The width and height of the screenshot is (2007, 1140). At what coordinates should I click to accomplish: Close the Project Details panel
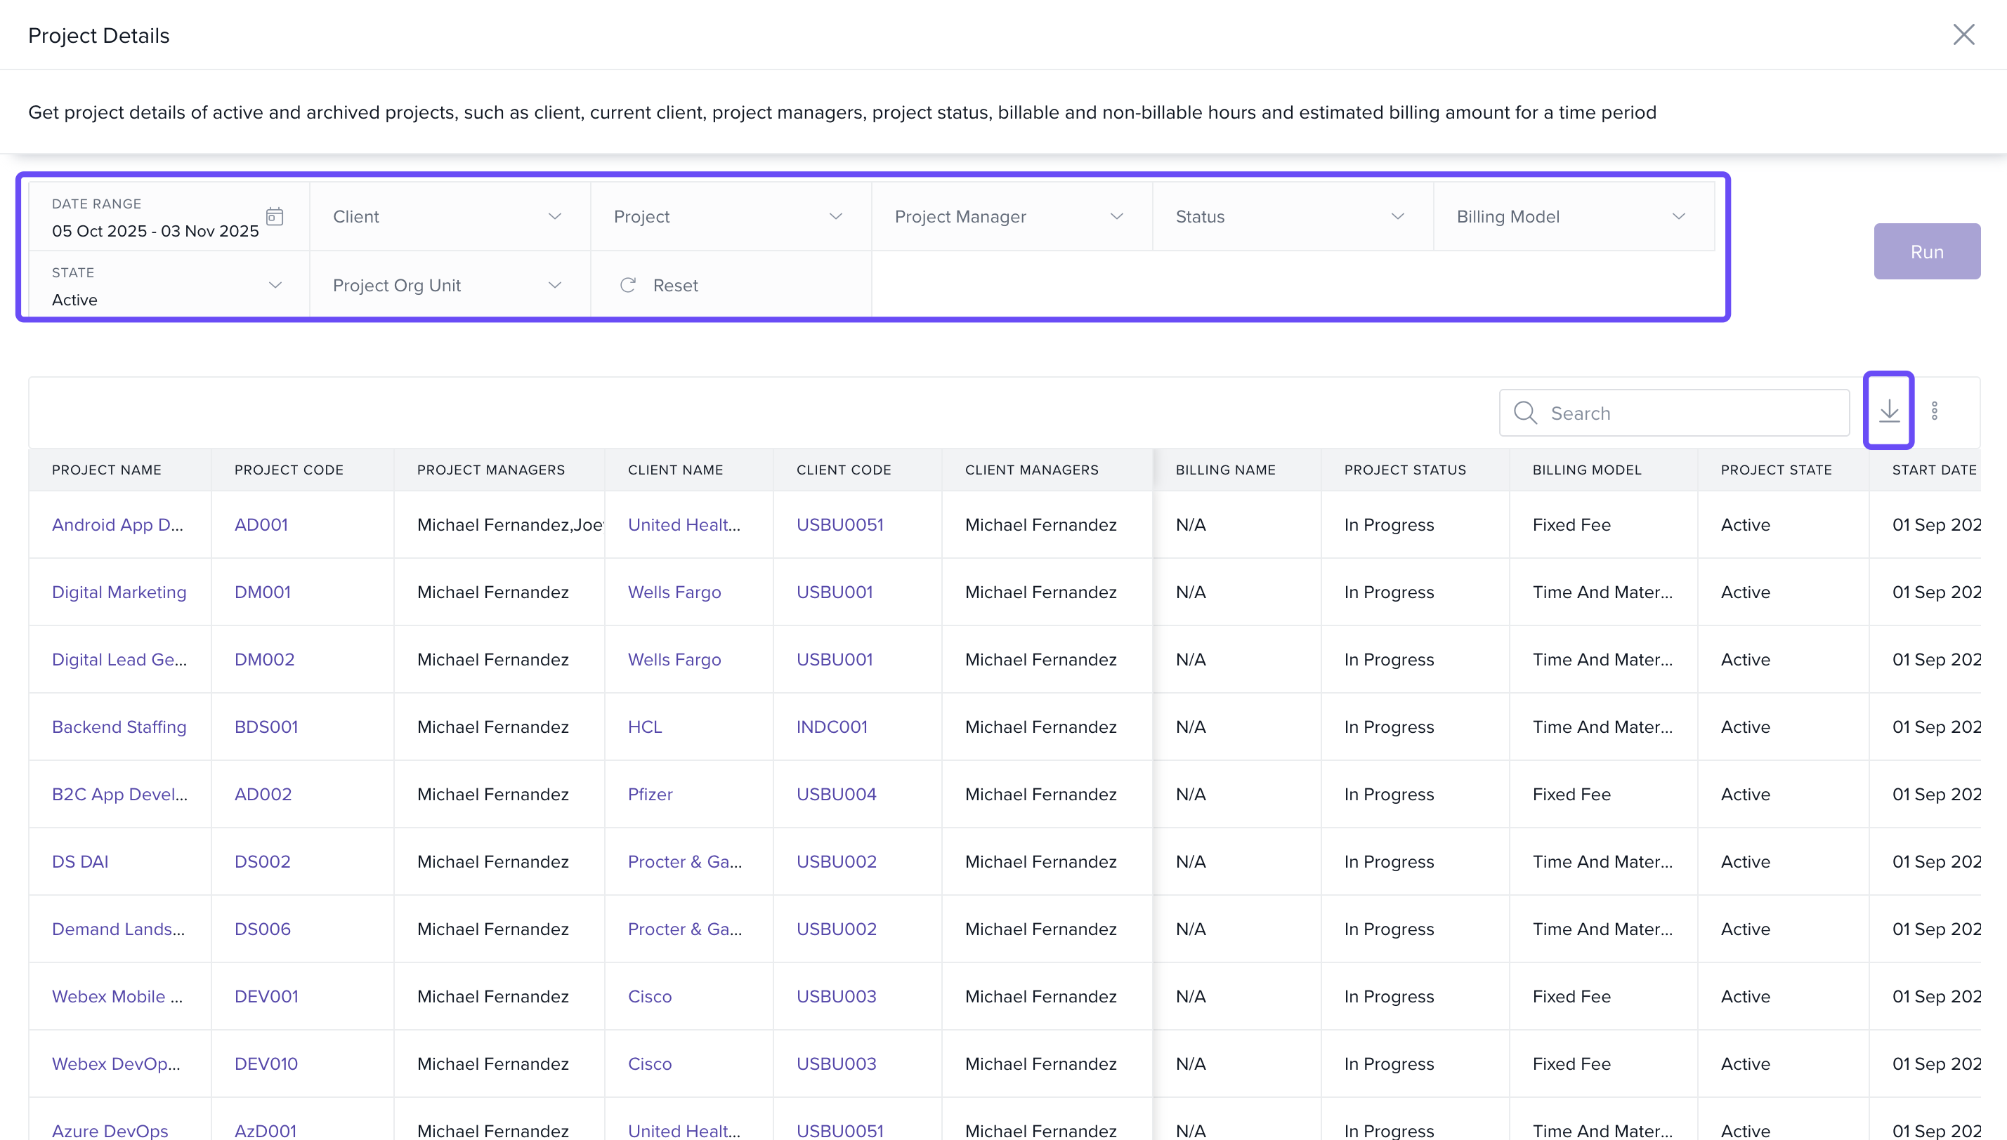tap(1963, 34)
